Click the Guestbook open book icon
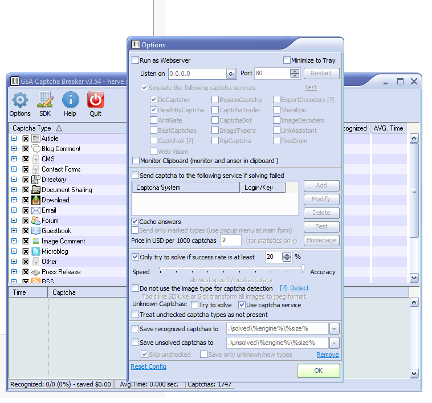Screen dimensions: 432x403 coord(36,231)
